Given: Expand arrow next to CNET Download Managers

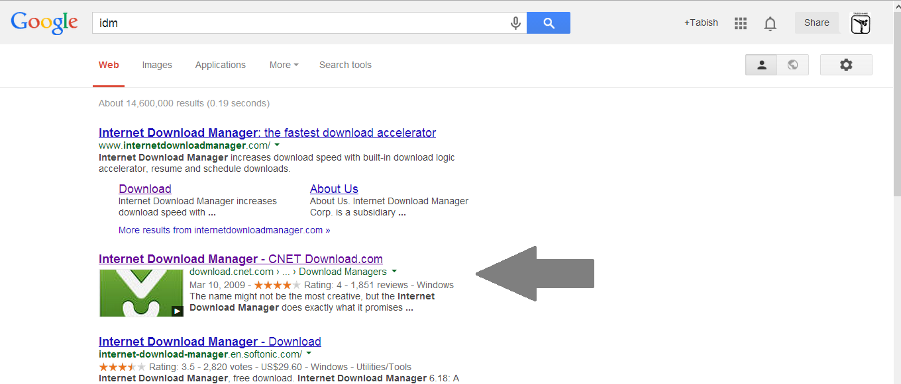Looking at the screenshot, I should (x=394, y=272).
